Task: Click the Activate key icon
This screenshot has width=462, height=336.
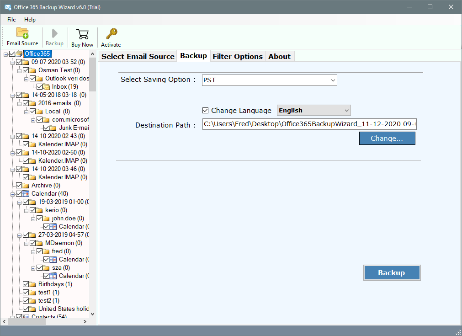Action: pyautogui.click(x=112, y=34)
